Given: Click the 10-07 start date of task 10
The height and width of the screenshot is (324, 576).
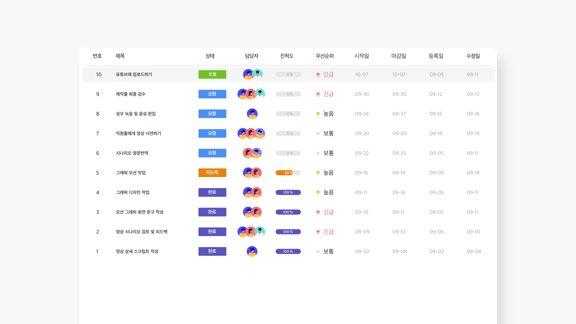Looking at the screenshot, I should pos(361,74).
